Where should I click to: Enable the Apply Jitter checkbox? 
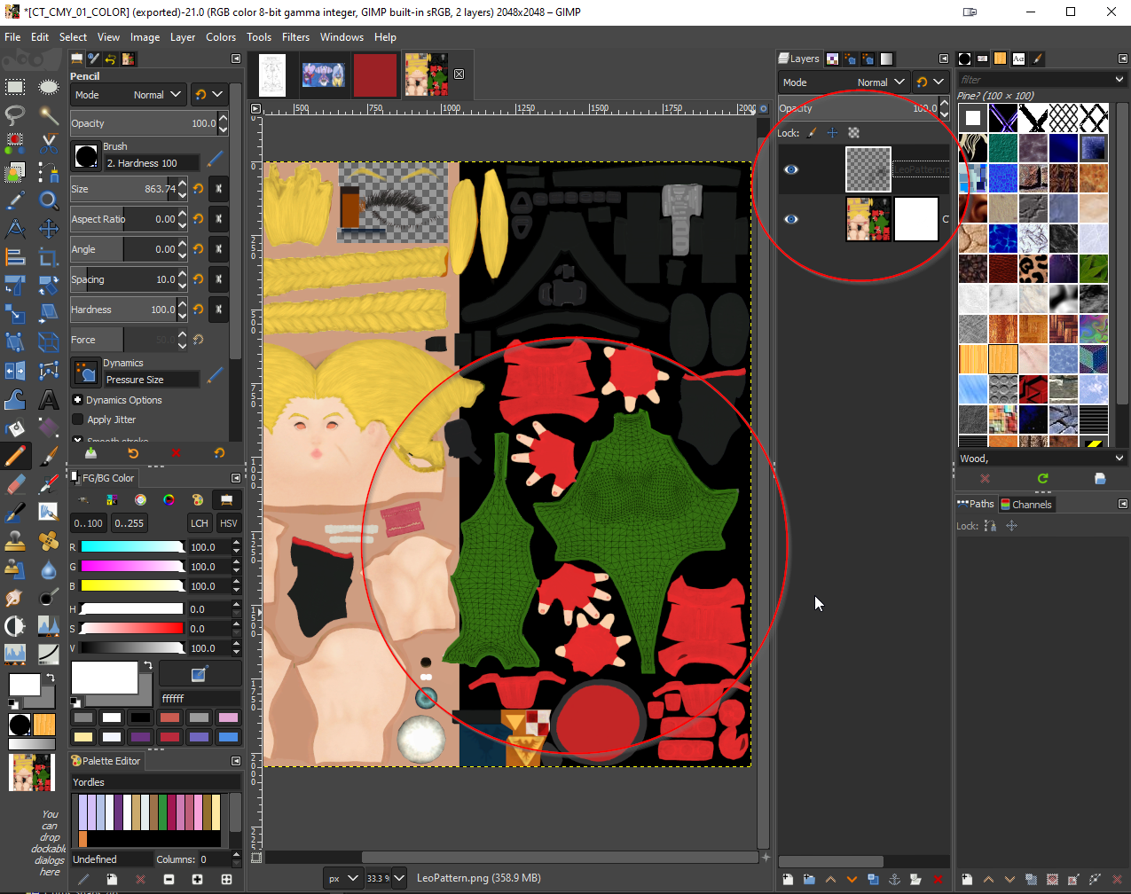click(78, 420)
